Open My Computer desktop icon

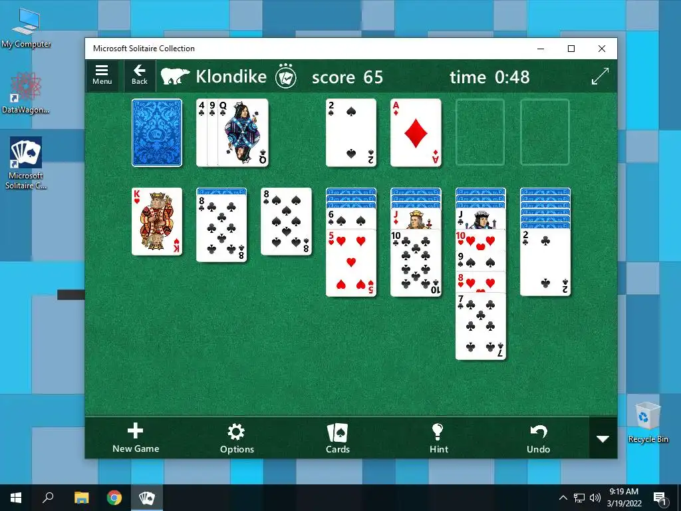26,28
